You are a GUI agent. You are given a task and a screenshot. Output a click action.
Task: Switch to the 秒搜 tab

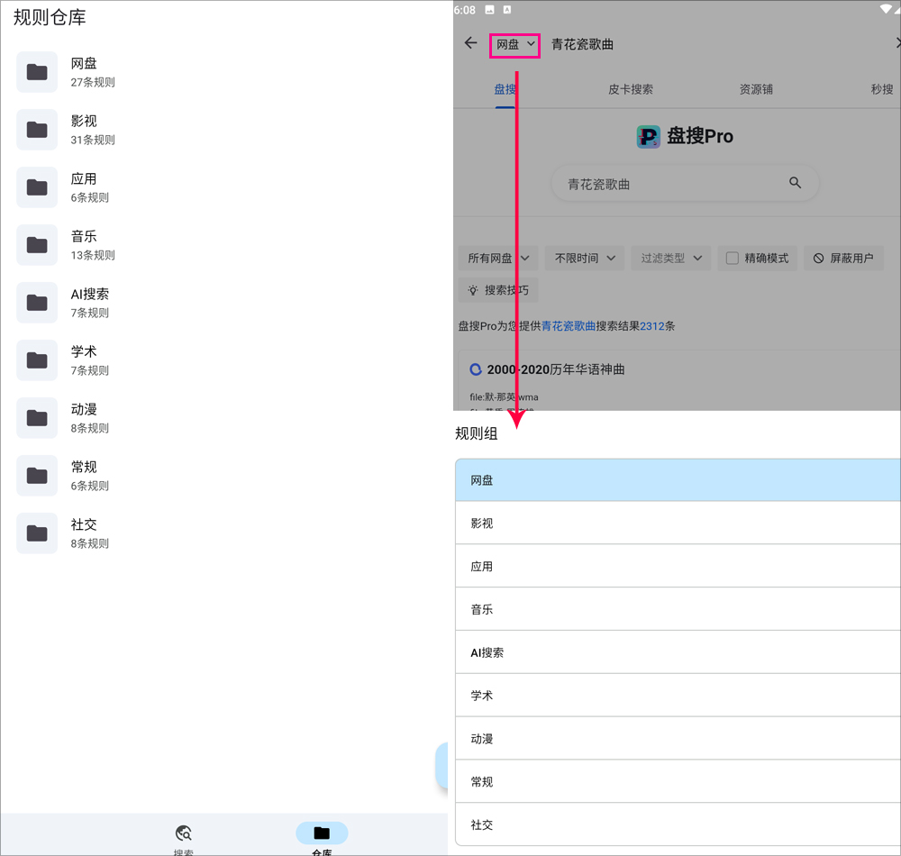(881, 89)
